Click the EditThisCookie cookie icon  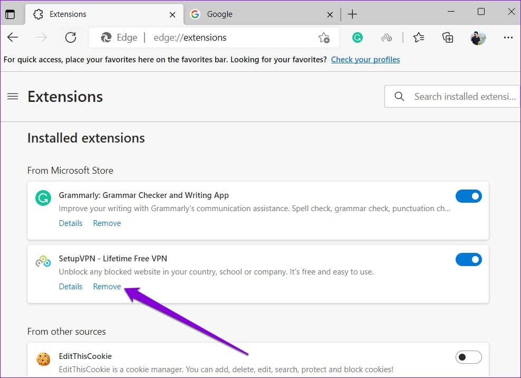43,359
